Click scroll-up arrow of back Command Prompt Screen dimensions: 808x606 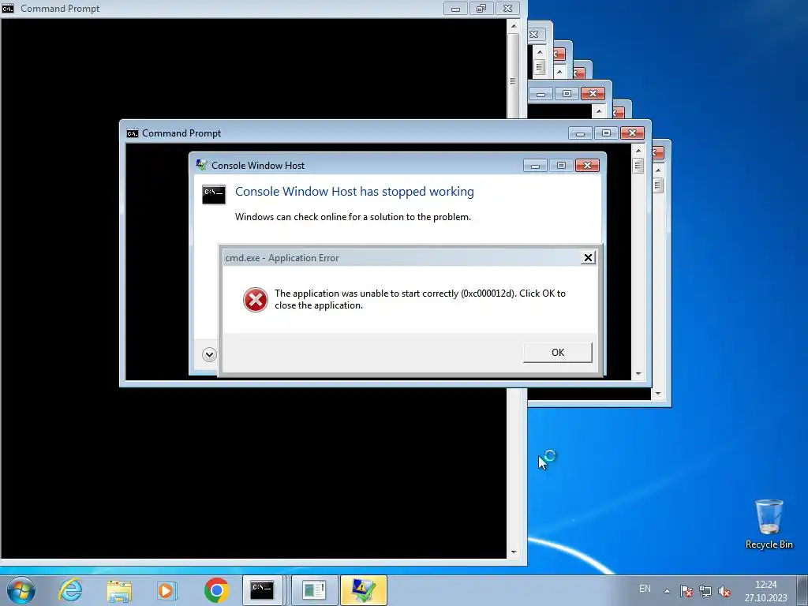click(x=513, y=25)
